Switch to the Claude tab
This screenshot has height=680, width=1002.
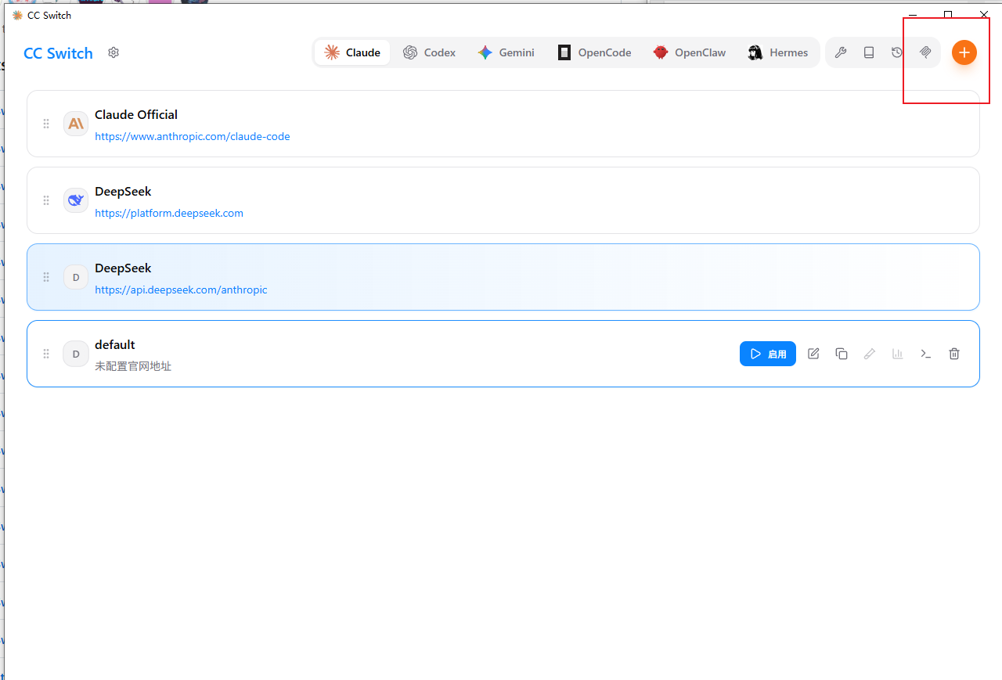click(x=352, y=52)
